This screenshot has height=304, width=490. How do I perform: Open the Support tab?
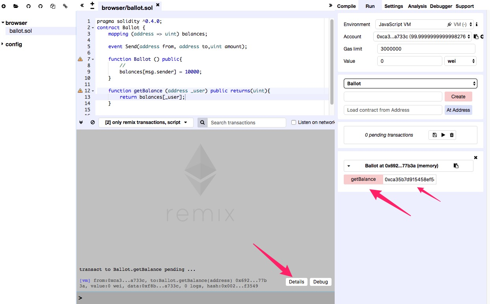point(465,6)
